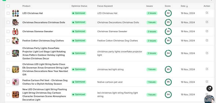Sort the table by Date column
Screen dimensions: 216x103
pyautogui.click(x=184, y=6)
